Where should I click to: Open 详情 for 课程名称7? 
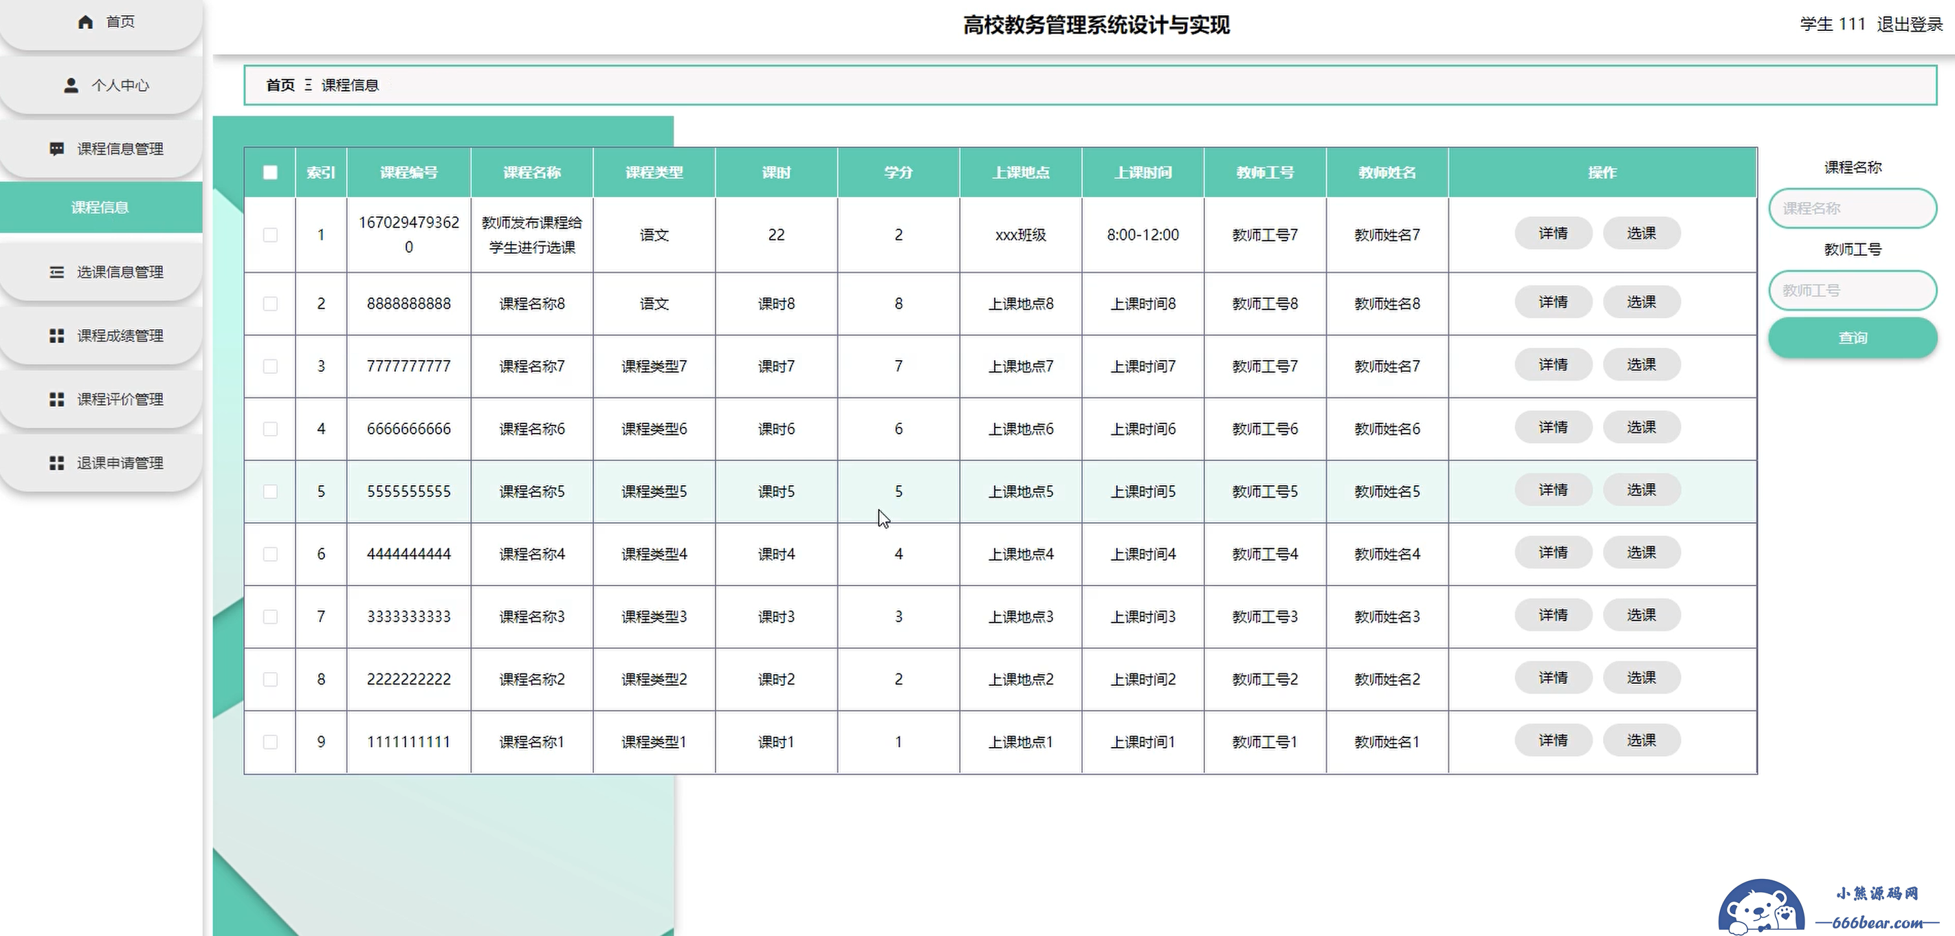pyautogui.click(x=1554, y=365)
